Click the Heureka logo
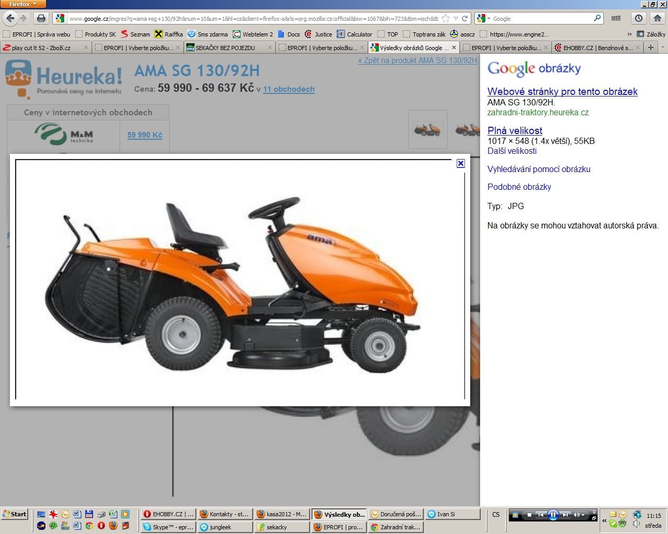This screenshot has width=668, height=534. 64,78
